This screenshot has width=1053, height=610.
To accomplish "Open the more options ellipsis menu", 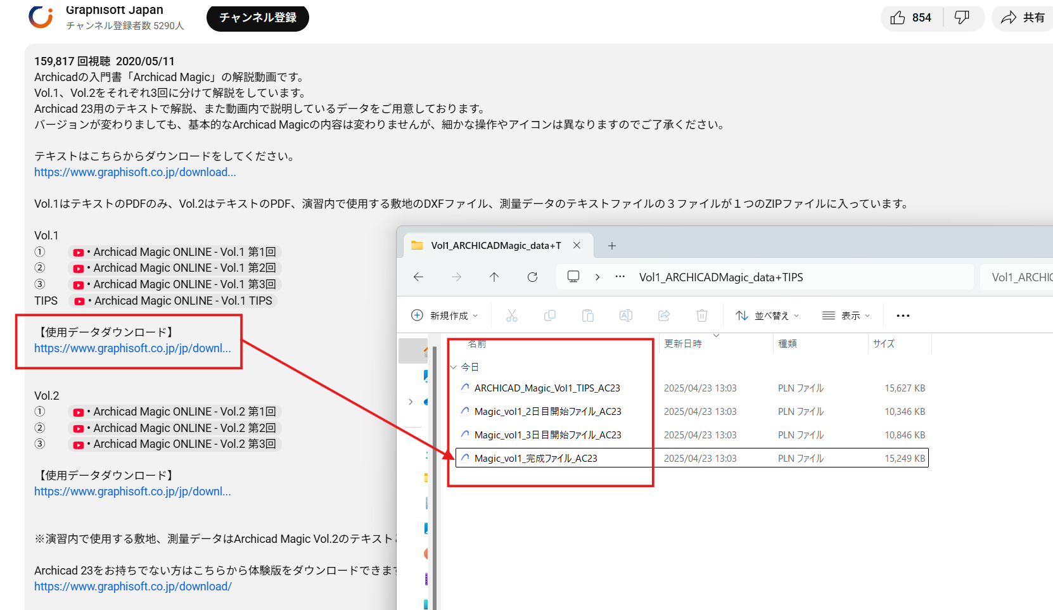I will click(903, 315).
